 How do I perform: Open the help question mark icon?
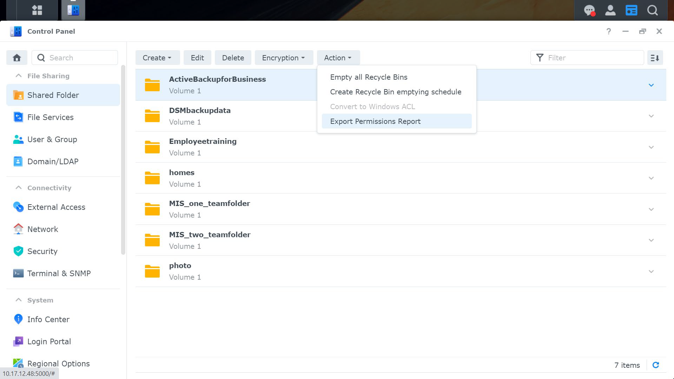[x=609, y=31]
